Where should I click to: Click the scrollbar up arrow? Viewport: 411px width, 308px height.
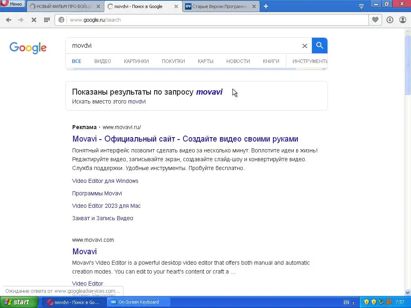408,32
